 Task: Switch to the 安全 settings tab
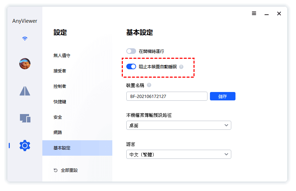(x=58, y=117)
